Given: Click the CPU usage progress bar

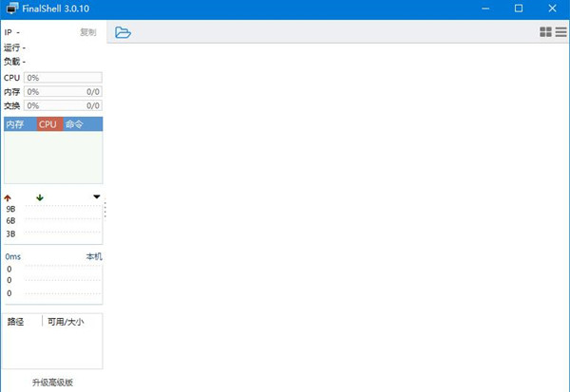Looking at the screenshot, I should click(63, 78).
